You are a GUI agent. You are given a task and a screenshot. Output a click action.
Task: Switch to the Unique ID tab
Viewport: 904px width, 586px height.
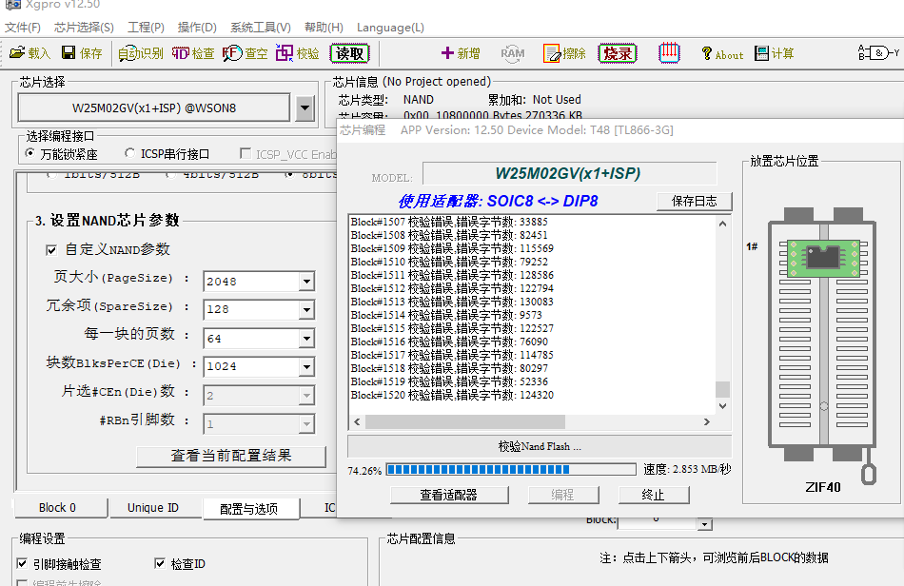coord(152,508)
